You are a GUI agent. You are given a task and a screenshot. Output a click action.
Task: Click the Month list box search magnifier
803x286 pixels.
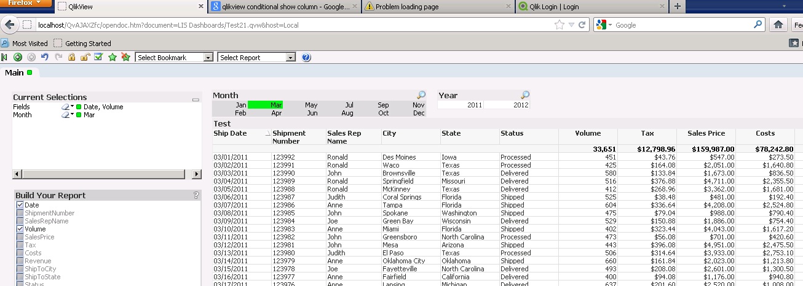tap(421, 95)
